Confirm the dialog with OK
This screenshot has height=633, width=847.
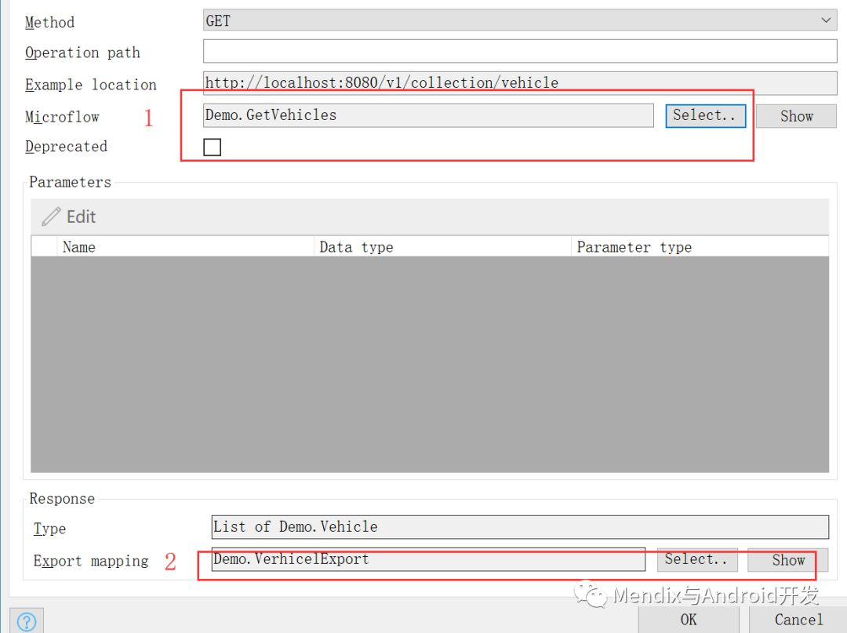[x=688, y=620]
